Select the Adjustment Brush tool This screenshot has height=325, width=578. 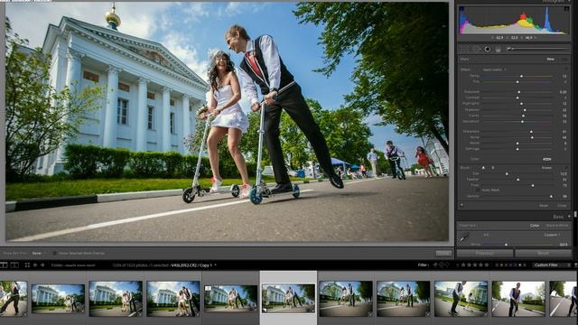(538, 49)
